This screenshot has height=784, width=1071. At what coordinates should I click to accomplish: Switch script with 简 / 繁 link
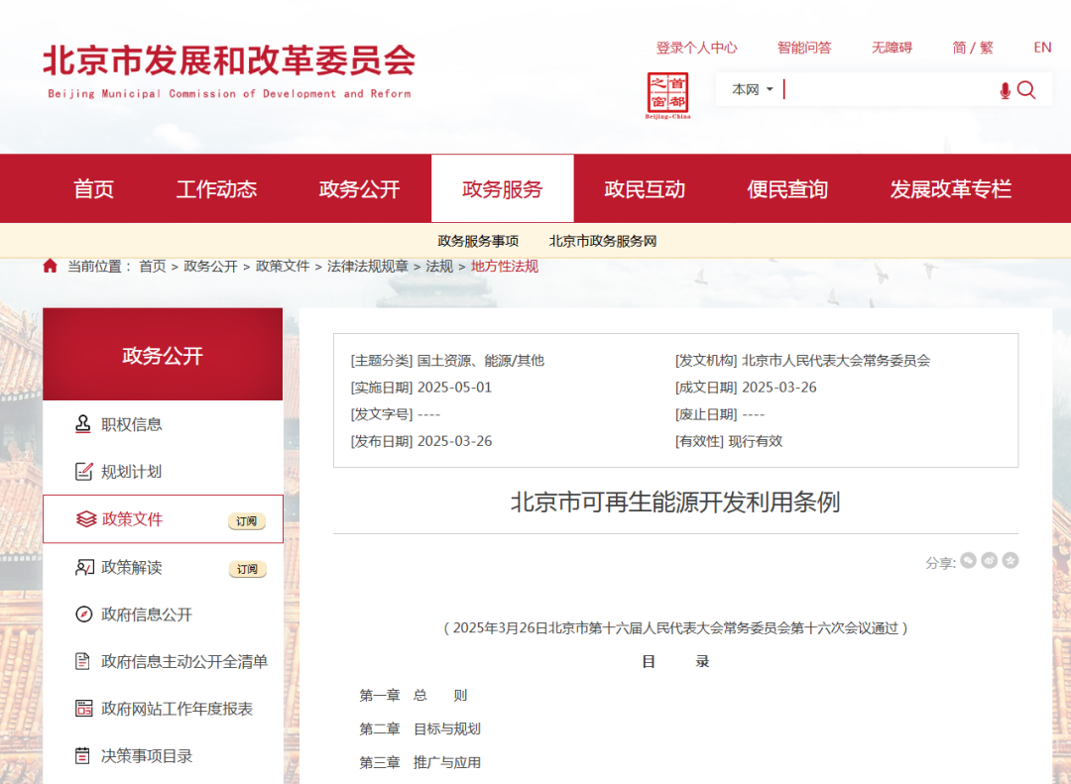pos(973,48)
